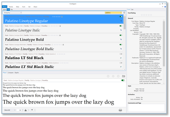This screenshot has height=117, width=170.
Task: Click the font size value field
Action: point(19,110)
